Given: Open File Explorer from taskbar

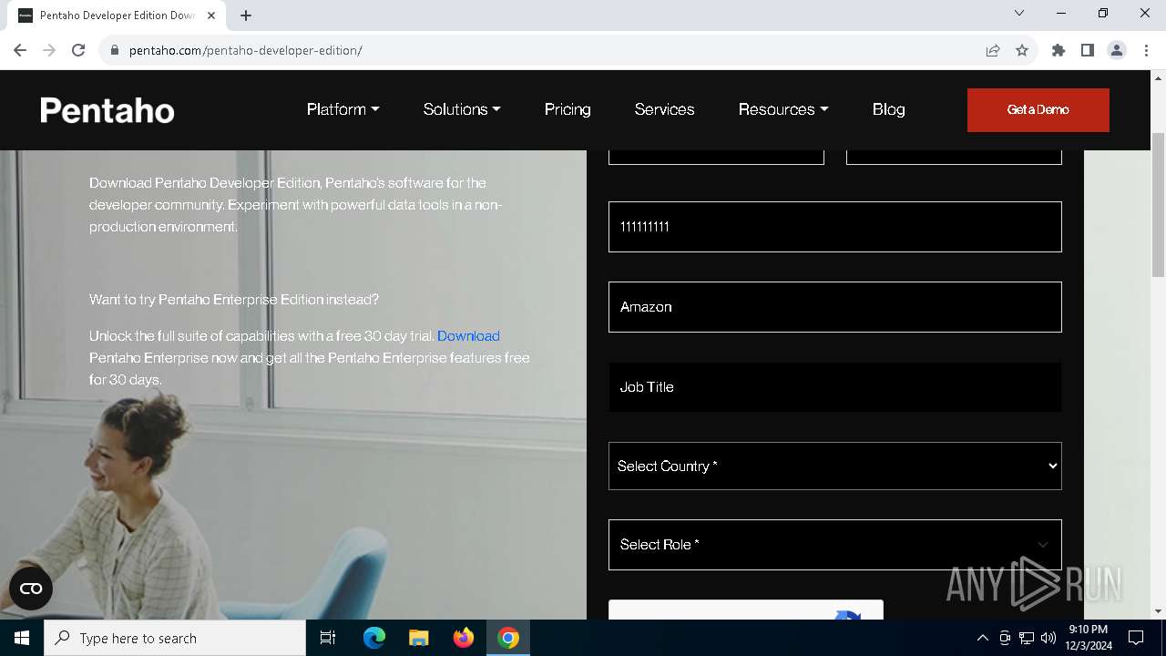Looking at the screenshot, I should pyautogui.click(x=418, y=638).
